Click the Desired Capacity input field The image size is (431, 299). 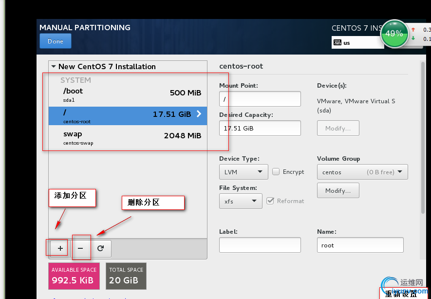coord(260,128)
